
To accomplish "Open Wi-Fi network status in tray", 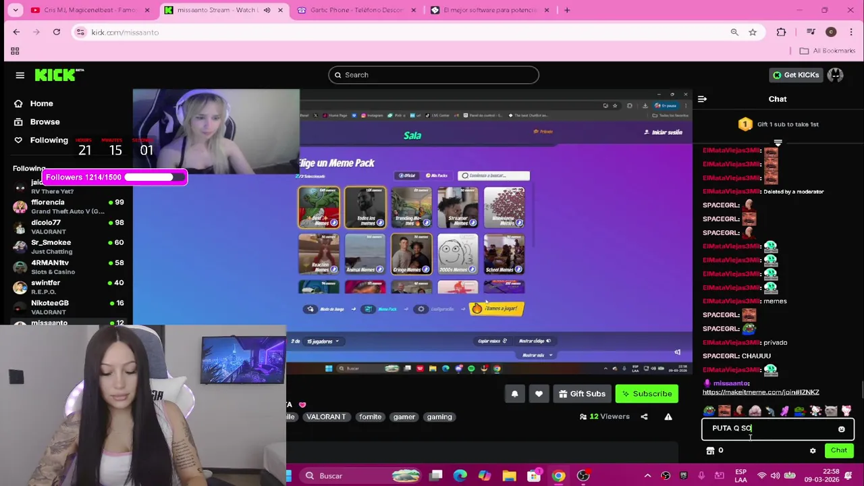I will pos(761,476).
